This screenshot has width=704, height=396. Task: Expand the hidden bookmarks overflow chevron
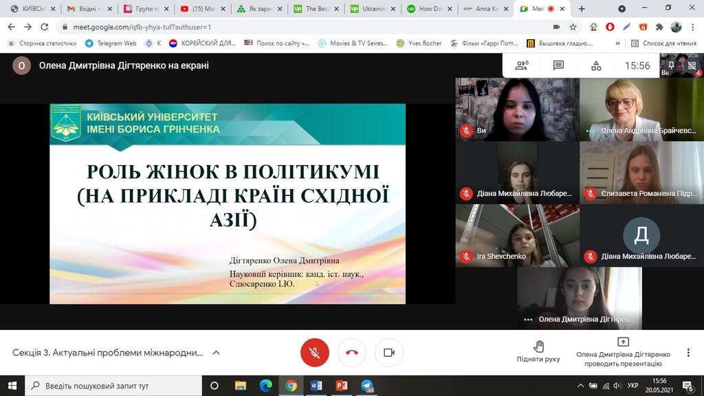[x=617, y=43]
